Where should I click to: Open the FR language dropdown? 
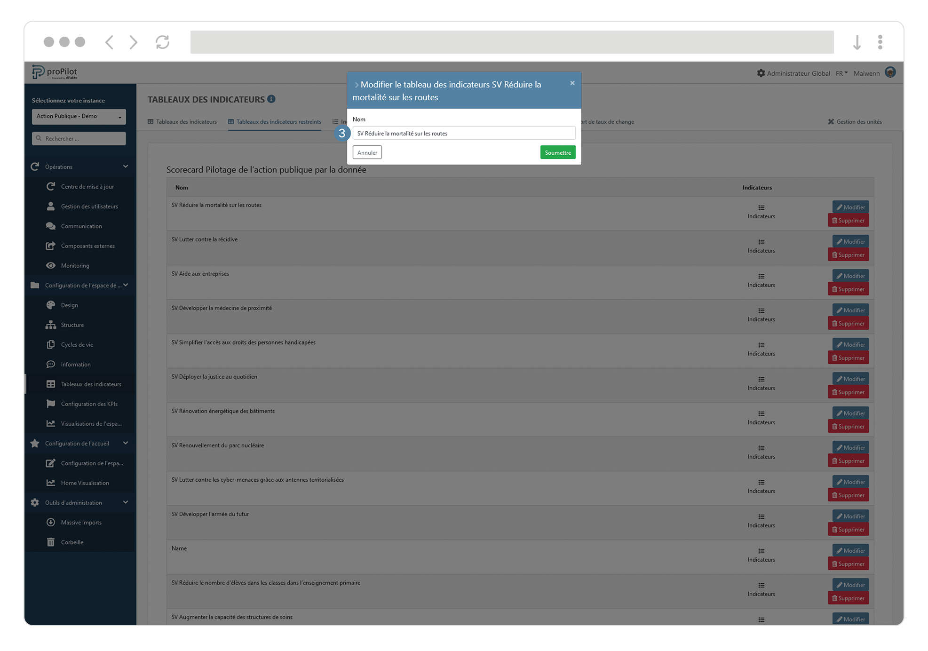point(841,73)
